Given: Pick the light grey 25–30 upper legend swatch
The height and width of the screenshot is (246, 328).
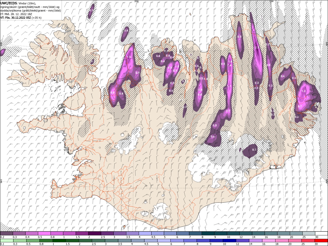Looking at the screenshot, I should point(309,233).
